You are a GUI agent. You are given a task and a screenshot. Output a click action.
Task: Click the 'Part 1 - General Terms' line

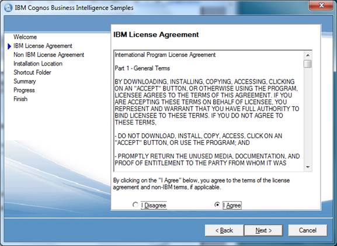point(143,68)
